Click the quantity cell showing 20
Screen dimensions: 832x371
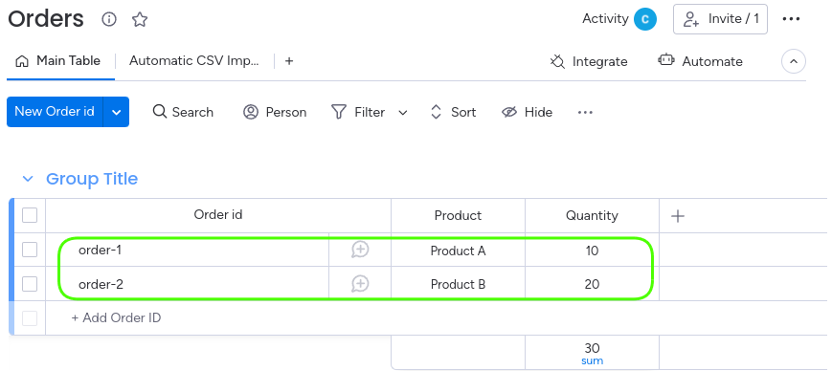point(592,284)
